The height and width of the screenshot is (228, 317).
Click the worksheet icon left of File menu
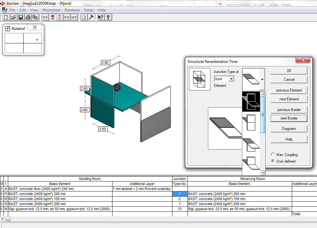5,10
